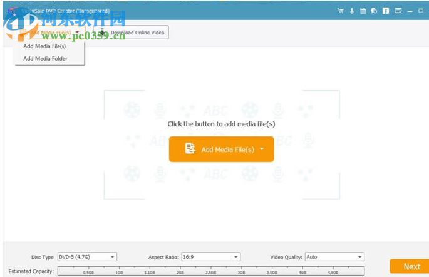This screenshot has height=277, width=429.
Task: Open the chat bubbles support icon
Action: point(374,11)
